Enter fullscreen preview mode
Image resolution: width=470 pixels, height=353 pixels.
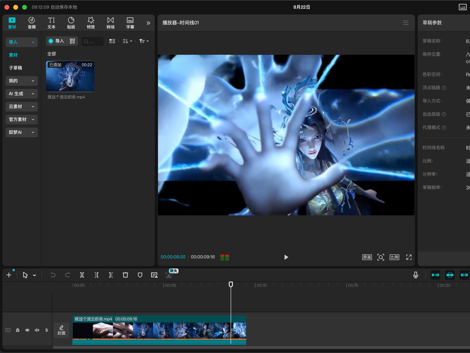409,257
